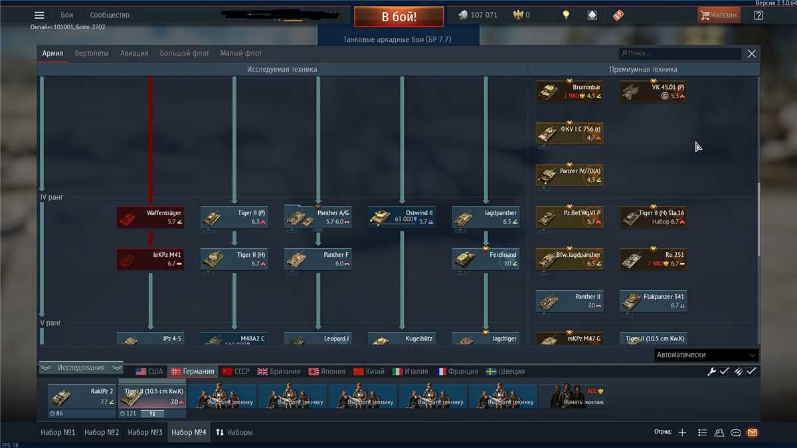Select the Ostwind II vehicle card
Screen dimensions: 797x448
[x=402, y=217]
